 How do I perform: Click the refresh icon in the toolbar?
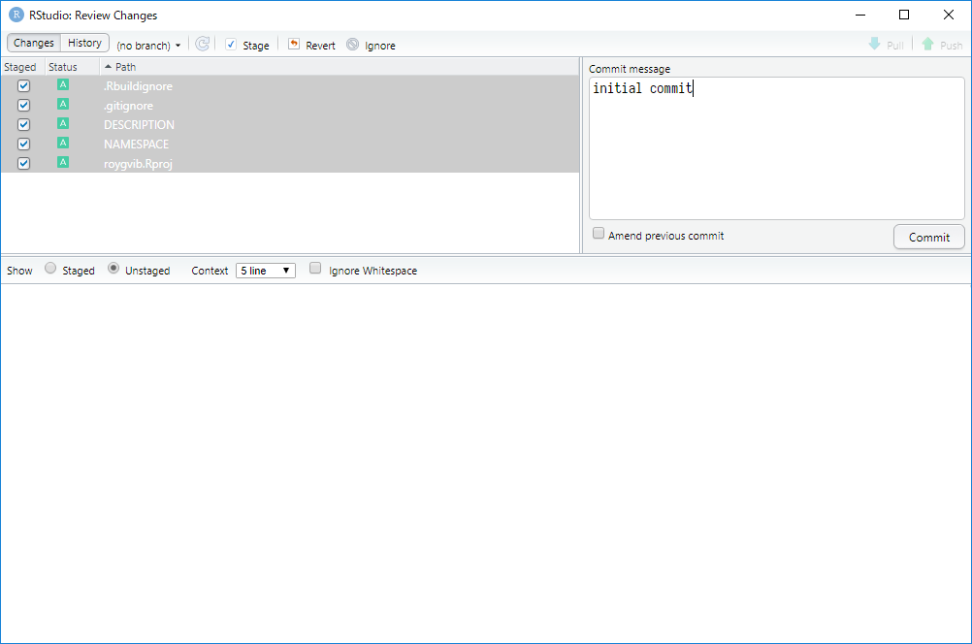click(202, 45)
